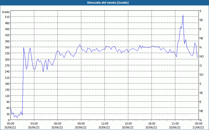Screen dimensions: 209x130
Task: Click the 20/06/22 date under 15:00
Action: click(128, 127)
